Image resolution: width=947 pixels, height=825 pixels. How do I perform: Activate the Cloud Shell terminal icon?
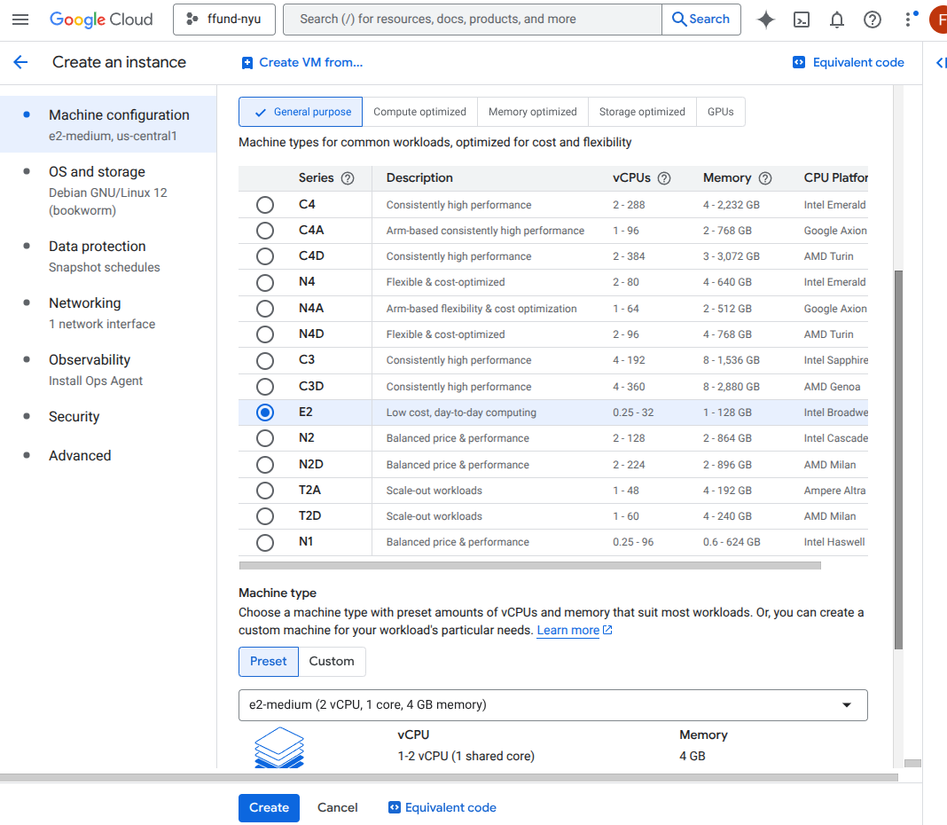click(802, 20)
